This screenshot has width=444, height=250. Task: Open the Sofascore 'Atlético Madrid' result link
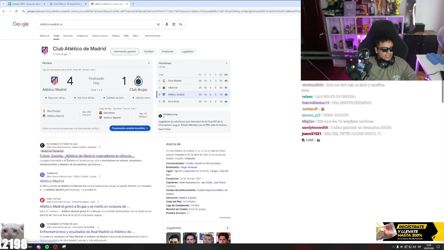(52, 181)
